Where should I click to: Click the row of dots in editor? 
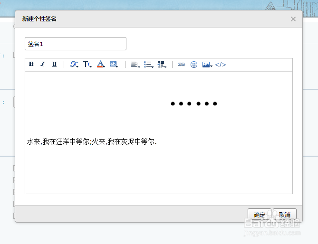tap(194, 103)
